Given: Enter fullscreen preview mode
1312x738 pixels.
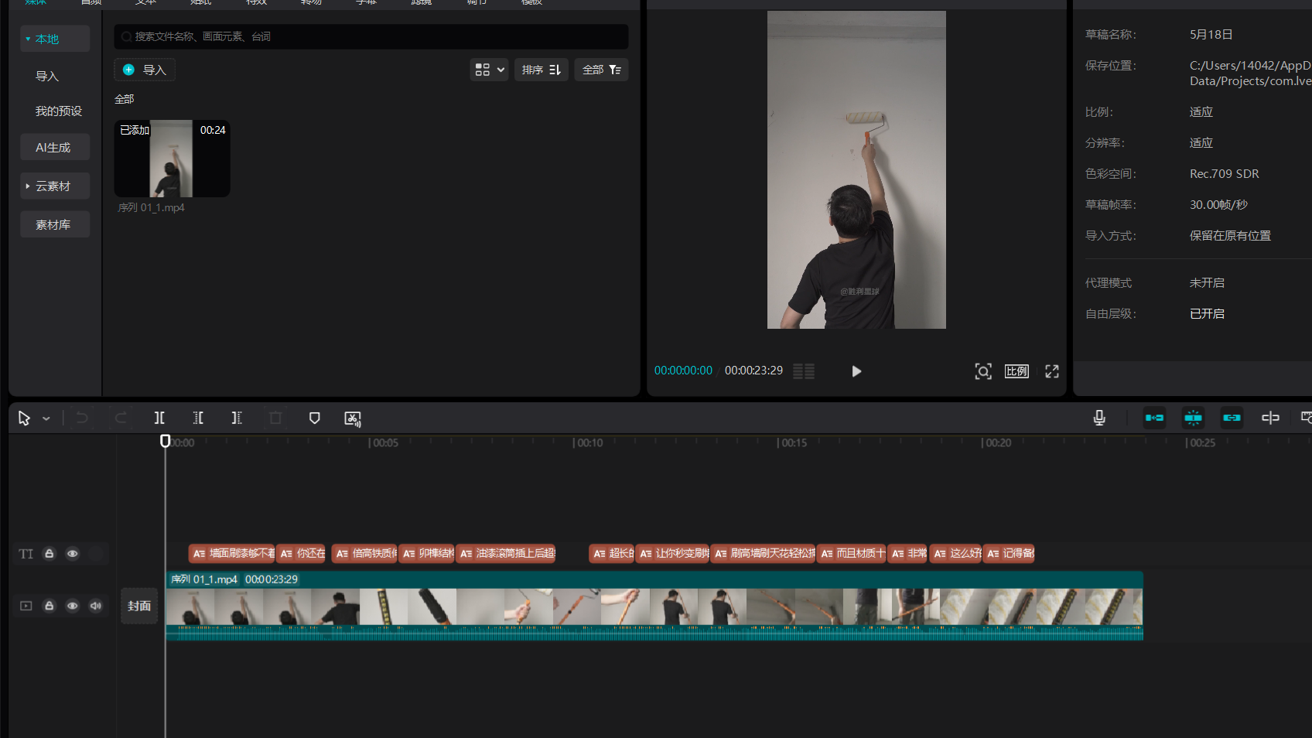Looking at the screenshot, I should click(1051, 371).
